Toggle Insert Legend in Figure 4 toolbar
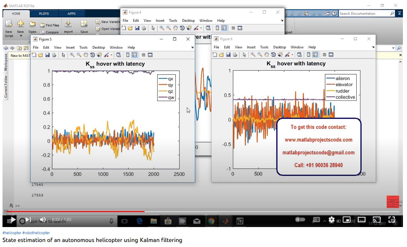The width and height of the screenshot is (407, 247). point(224,28)
